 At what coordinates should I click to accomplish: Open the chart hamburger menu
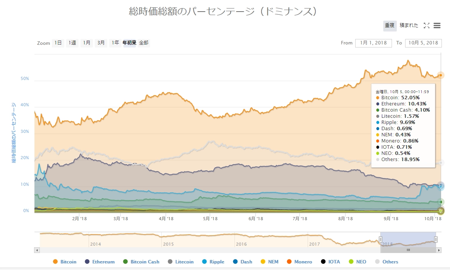click(x=437, y=25)
